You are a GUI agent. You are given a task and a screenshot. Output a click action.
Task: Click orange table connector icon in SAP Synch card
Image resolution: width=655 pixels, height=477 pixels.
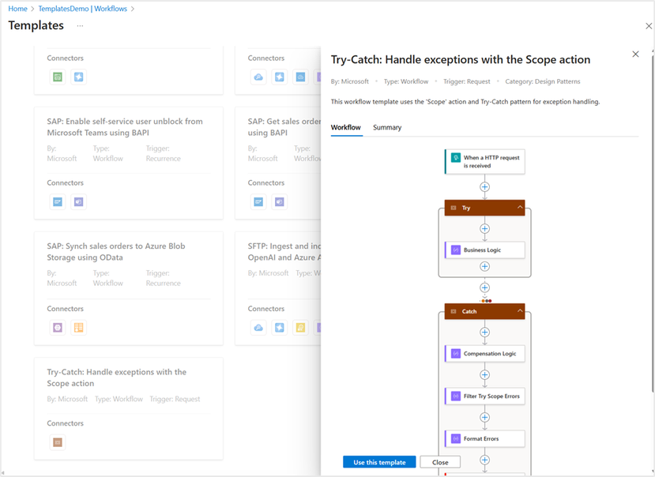click(78, 328)
